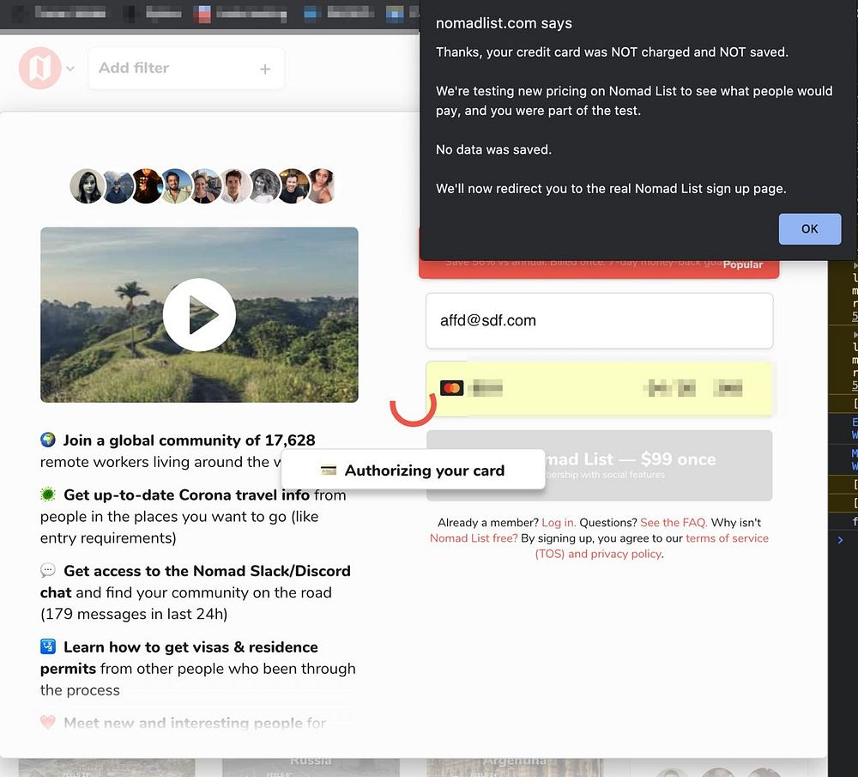Click the email field containing affd@sdf.com
Screen dimensions: 858x777
tap(599, 320)
